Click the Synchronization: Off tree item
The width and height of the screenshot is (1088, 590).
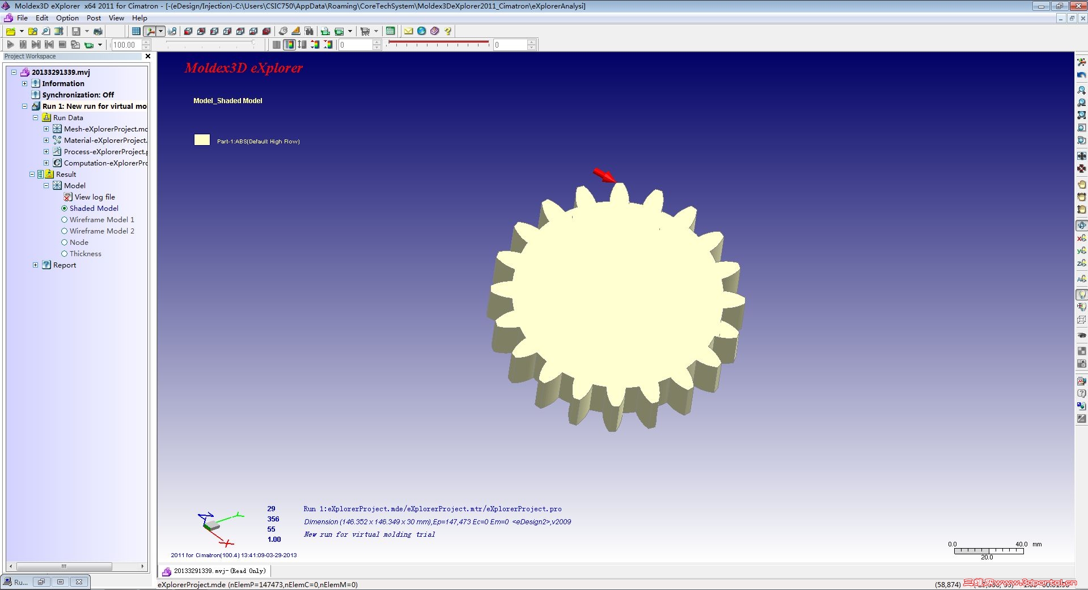coord(78,95)
